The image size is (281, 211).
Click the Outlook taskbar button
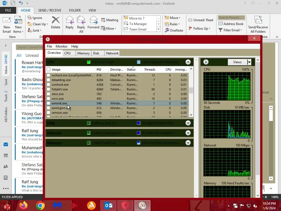108,206
